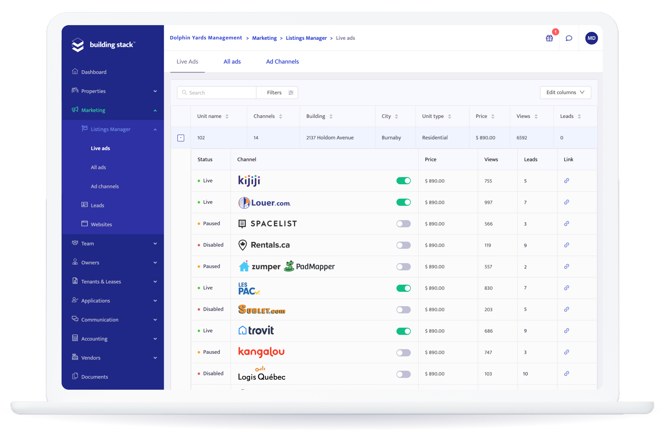Click the Building Stack logo
Image resolution: width=666 pixels, height=432 pixels.
tap(103, 45)
